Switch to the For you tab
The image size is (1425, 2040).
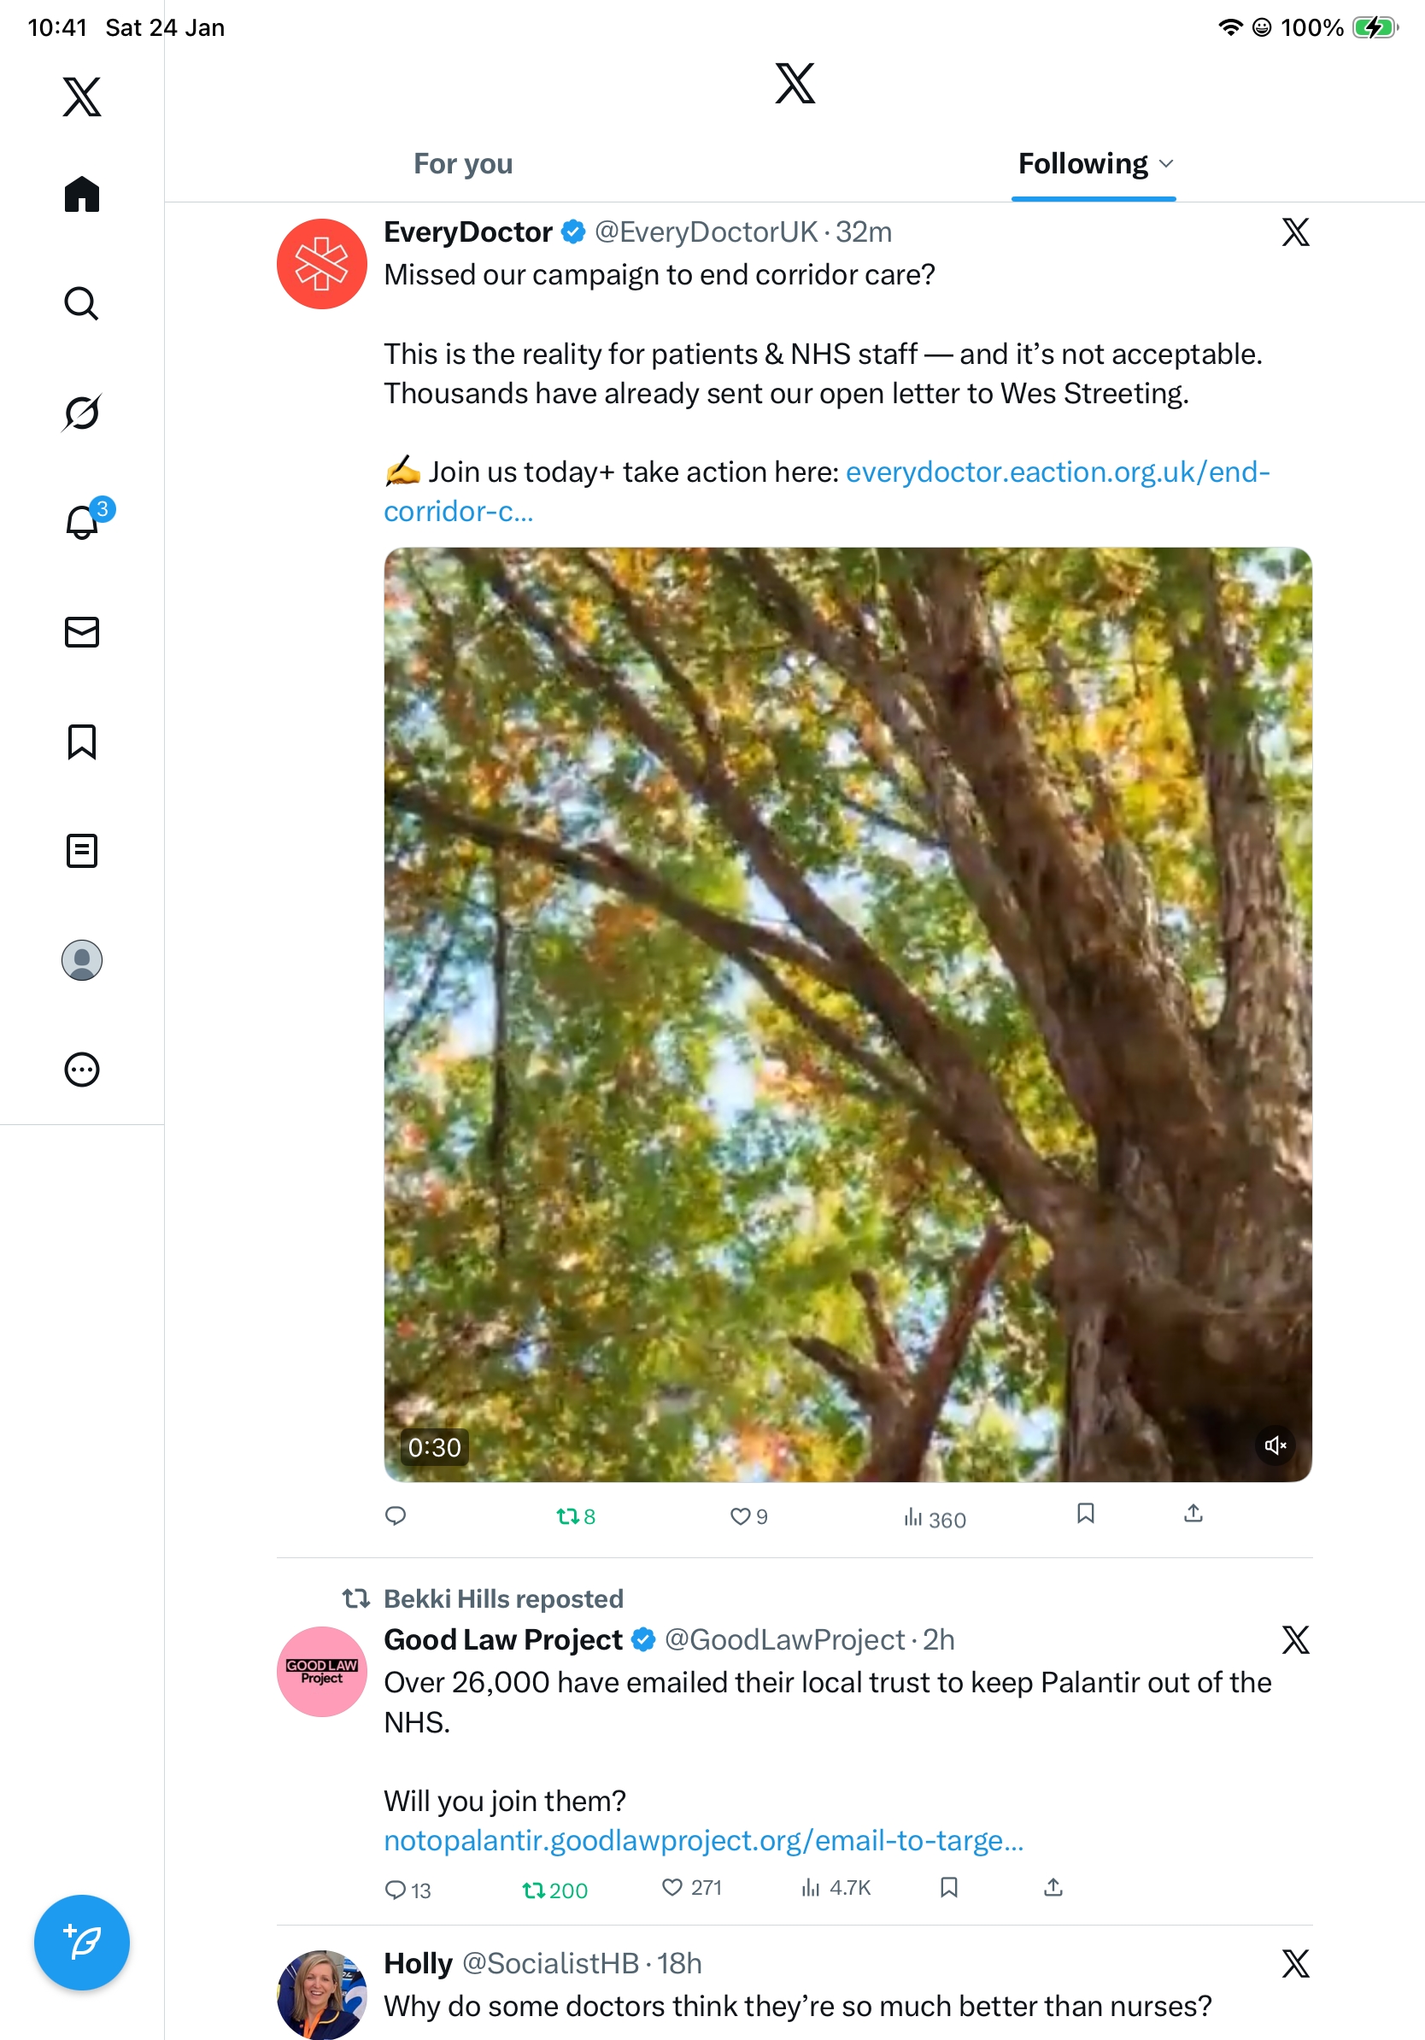pyautogui.click(x=463, y=163)
